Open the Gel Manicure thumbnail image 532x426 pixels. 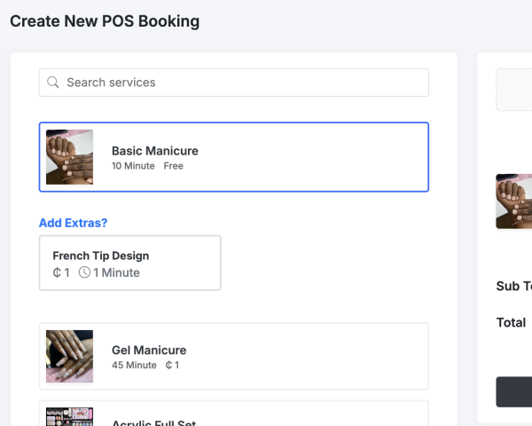(x=69, y=357)
